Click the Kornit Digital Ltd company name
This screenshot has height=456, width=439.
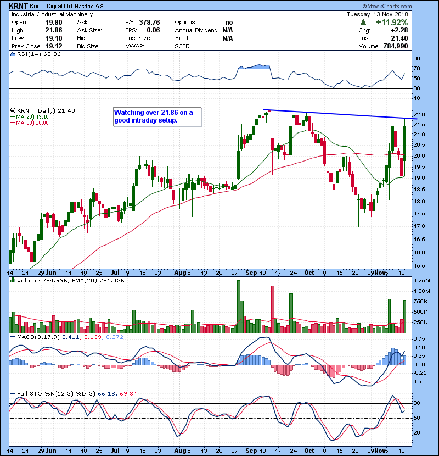click(51, 6)
